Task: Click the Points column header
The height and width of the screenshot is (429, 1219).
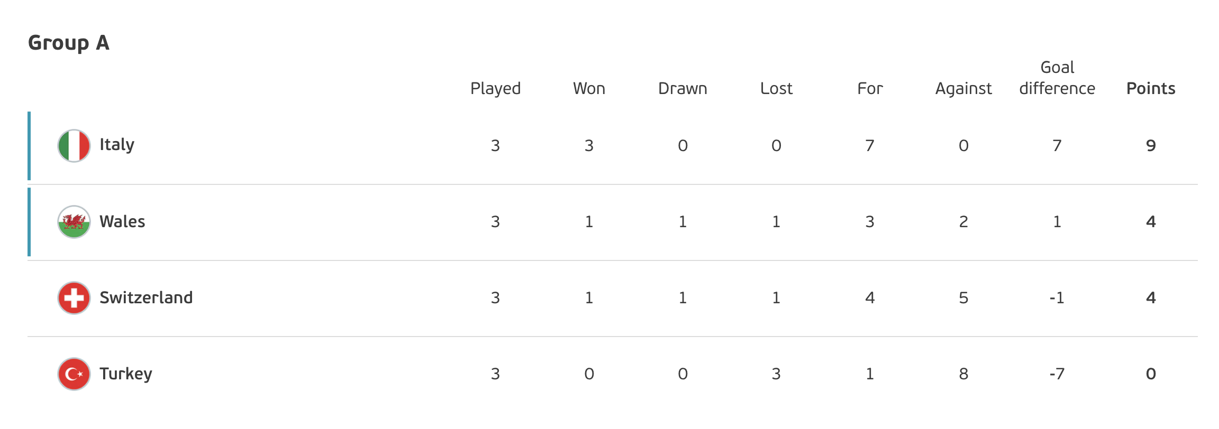Action: 1151,88
